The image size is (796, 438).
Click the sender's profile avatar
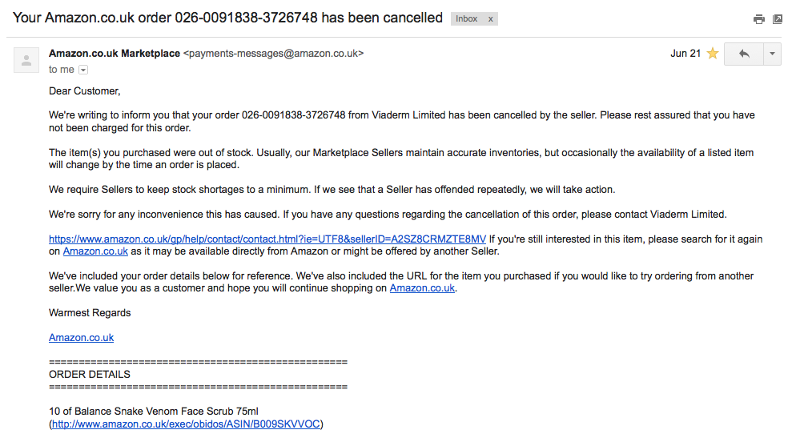[x=26, y=60]
